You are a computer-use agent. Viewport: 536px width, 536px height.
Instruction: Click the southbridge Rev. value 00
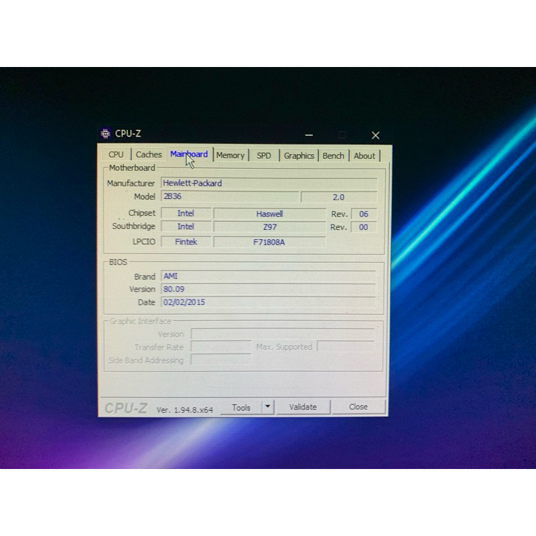click(364, 227)
